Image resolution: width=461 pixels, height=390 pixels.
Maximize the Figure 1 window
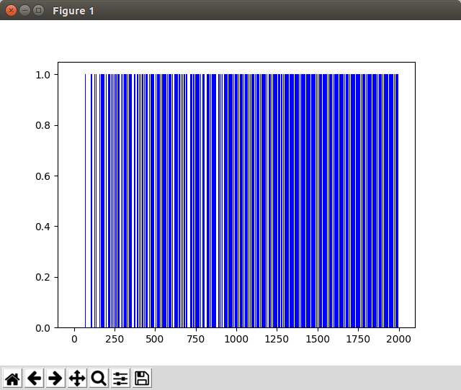click(x=39, y=11)
